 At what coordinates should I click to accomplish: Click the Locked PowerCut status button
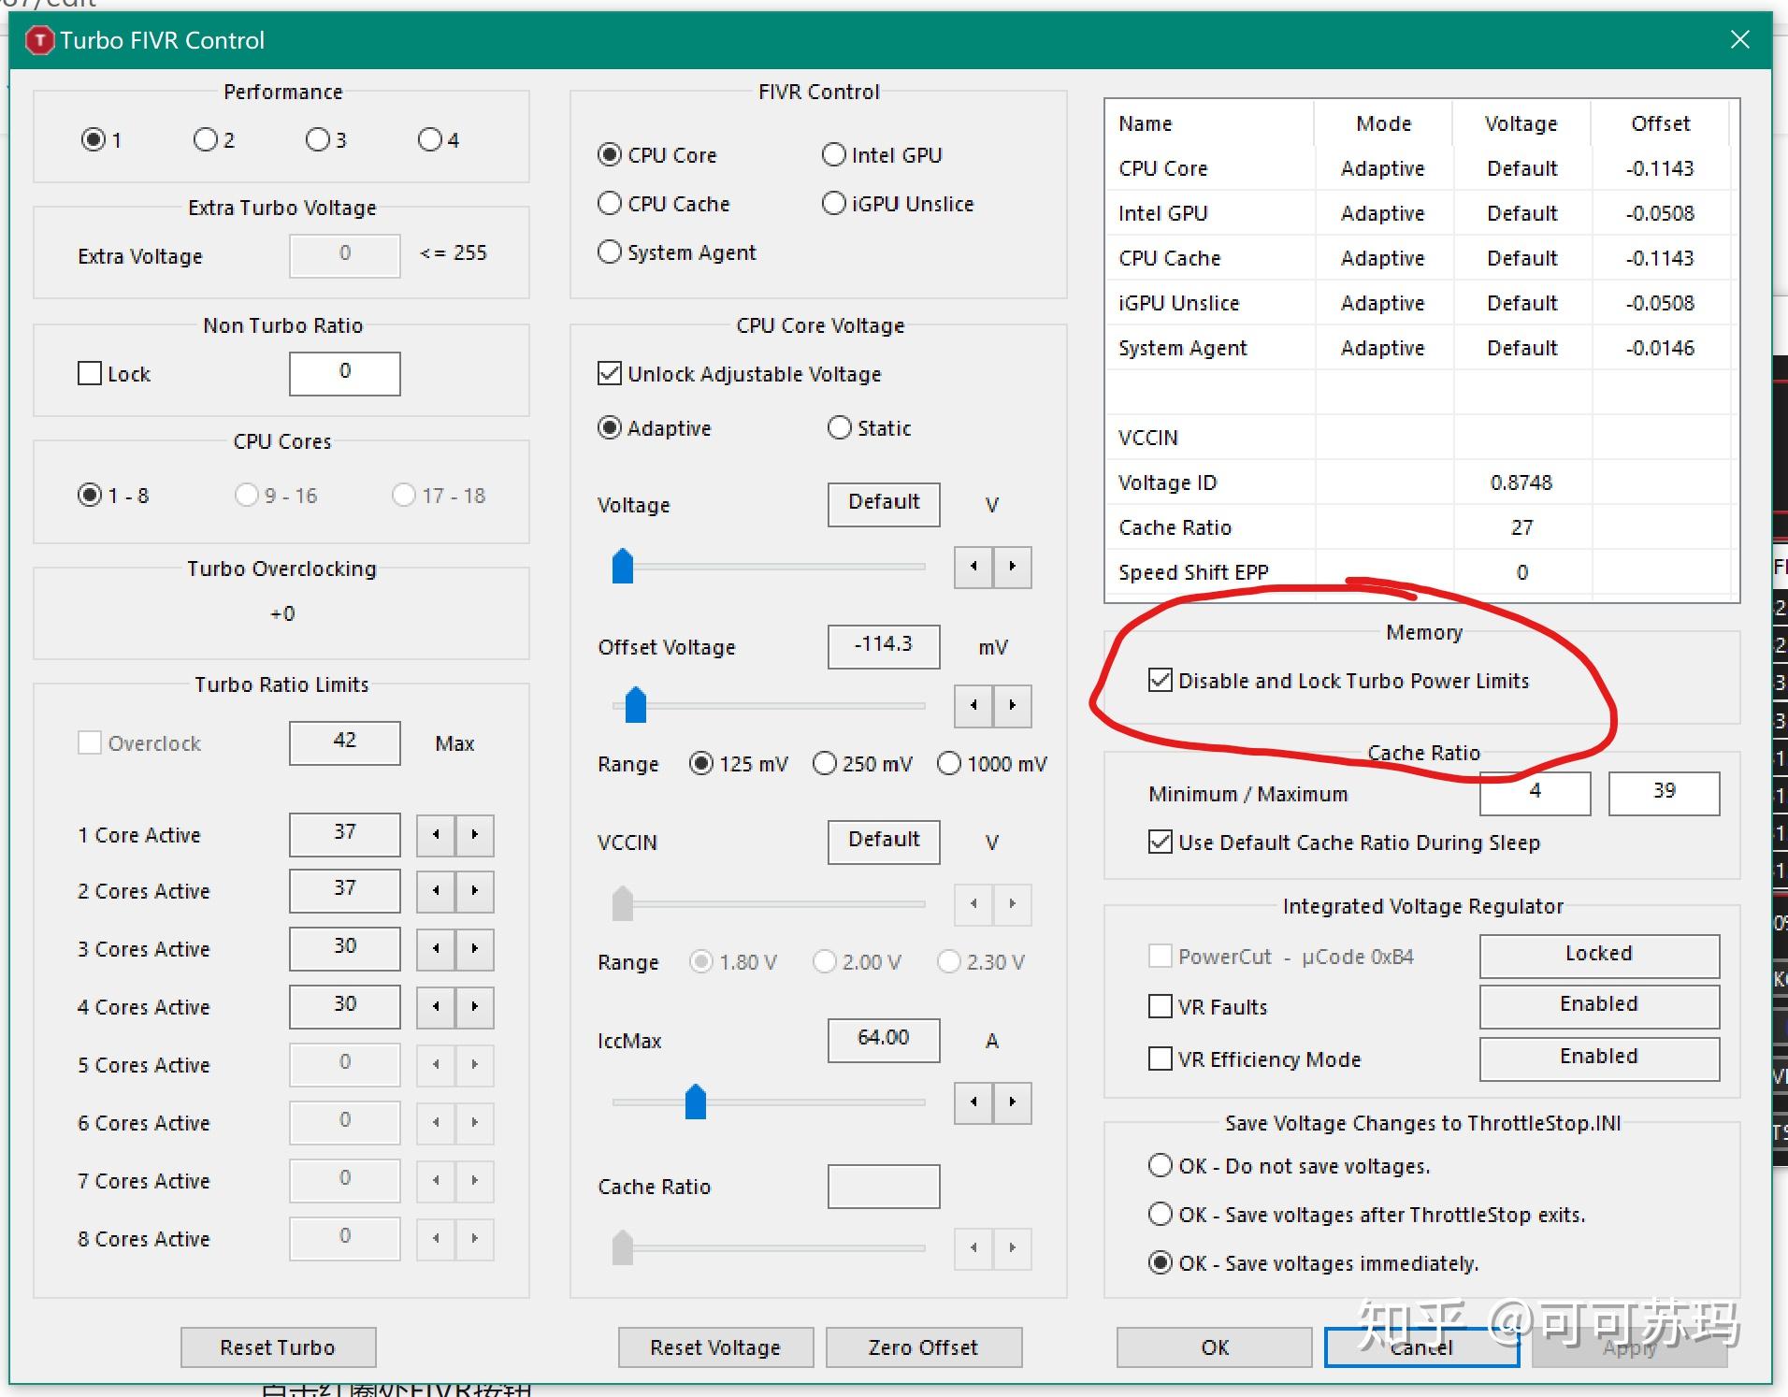coord(1599,955)
